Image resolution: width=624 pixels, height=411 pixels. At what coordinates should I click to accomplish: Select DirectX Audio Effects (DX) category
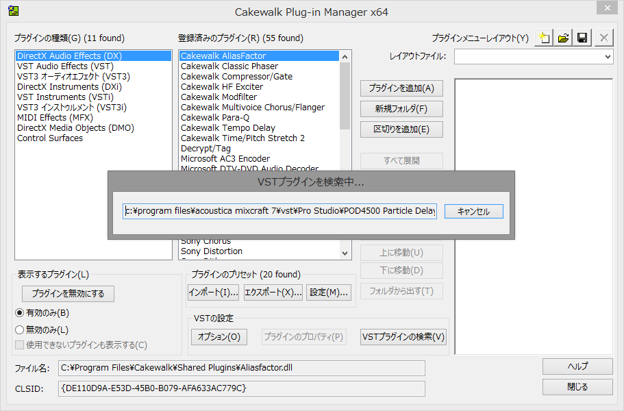coord(94,56)
